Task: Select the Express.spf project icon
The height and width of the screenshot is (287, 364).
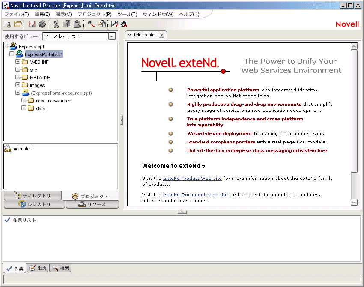Action: [x=13, y=46]
